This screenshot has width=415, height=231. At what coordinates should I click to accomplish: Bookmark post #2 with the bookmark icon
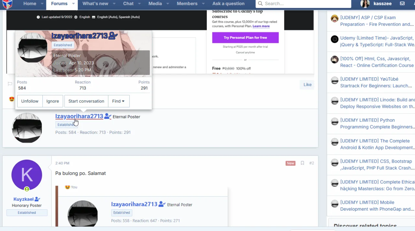click(x=302, y=163)
